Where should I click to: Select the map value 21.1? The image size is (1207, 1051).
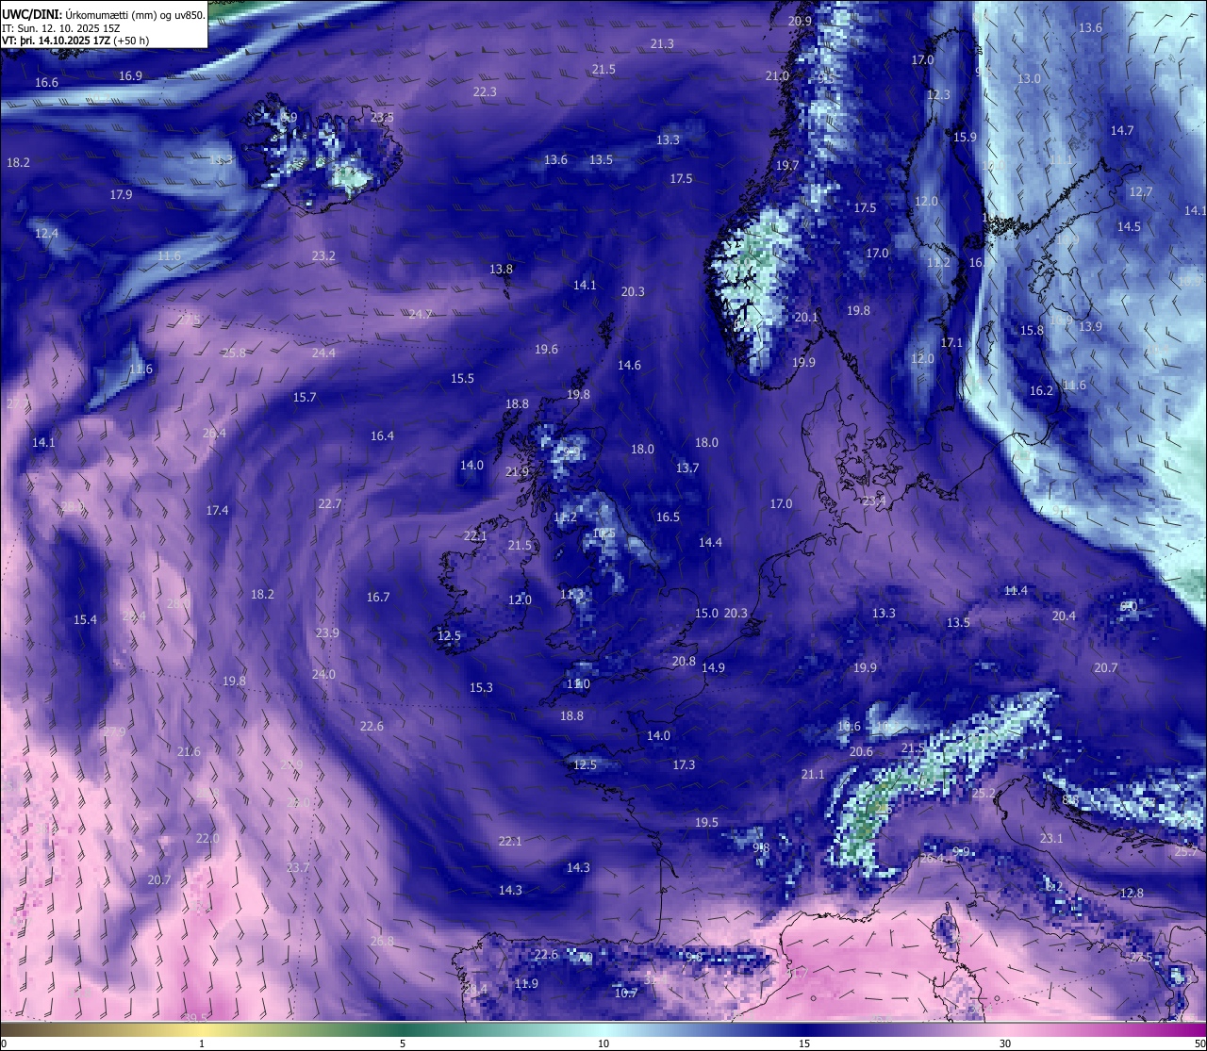tap(813, 775)
